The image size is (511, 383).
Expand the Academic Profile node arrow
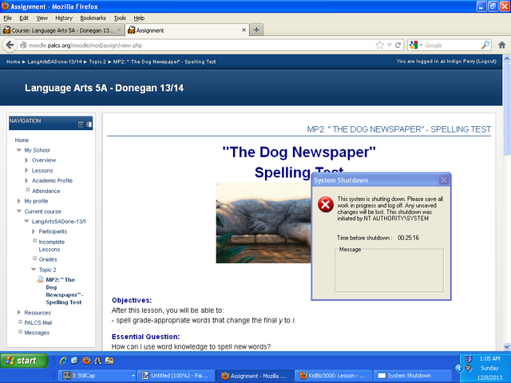[x=26, y=180]
